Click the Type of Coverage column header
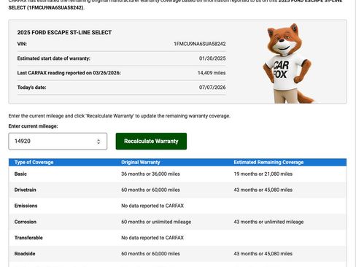Image resolution: width=356 pixels, height=267 pixels. coord(34,162)
